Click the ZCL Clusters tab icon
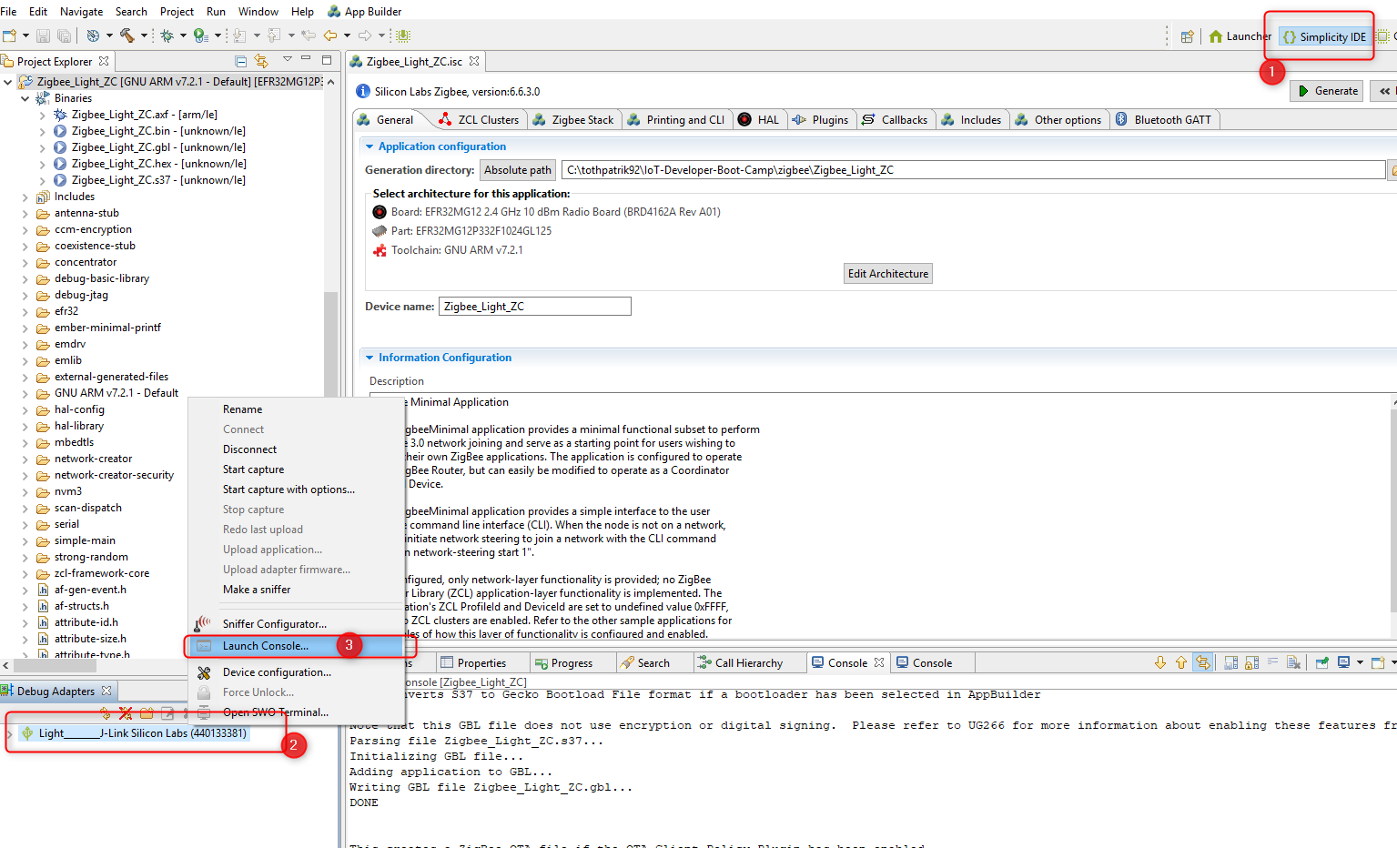The image size is (1397, 848). pyautogui.click(x=444, y=119)
